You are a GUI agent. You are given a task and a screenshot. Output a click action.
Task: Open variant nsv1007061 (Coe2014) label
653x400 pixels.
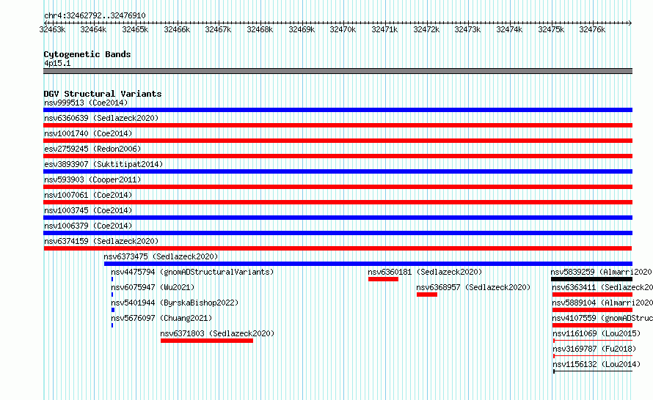(88, 195)
